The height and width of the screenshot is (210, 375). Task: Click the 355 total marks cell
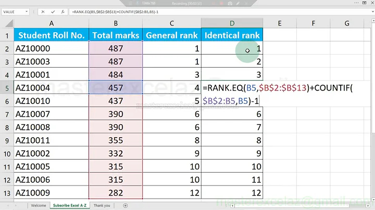click(116, 140)
